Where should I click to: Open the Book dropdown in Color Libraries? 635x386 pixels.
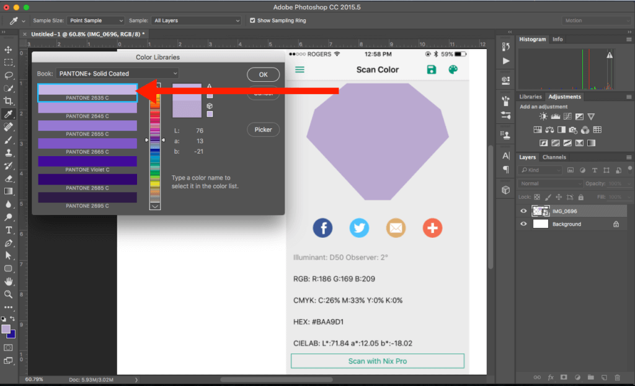point(117,74)
